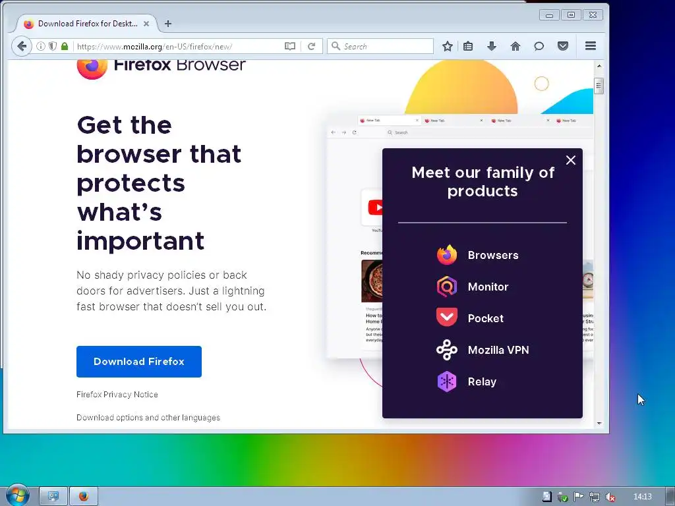Open the first taskbar application button
The height and width of the screenshot is (506, 675).
click(x=53, y=496)
